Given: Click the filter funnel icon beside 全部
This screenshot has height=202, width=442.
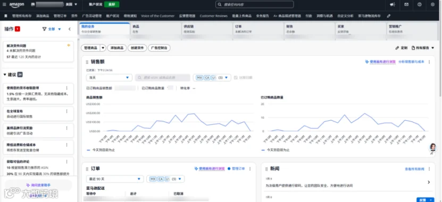Looking at the screenshot, I should (x=44, y=29).
